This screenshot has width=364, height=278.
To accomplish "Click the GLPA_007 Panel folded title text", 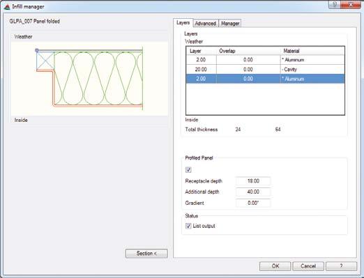I will coord(35,22).
